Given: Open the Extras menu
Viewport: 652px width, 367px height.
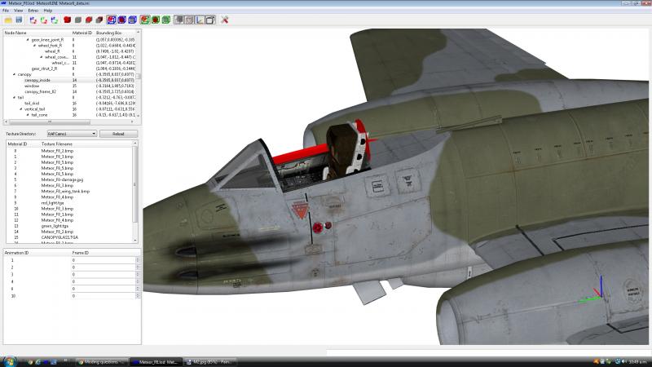Looking at the screenshot, I should [x=33, y=11].
